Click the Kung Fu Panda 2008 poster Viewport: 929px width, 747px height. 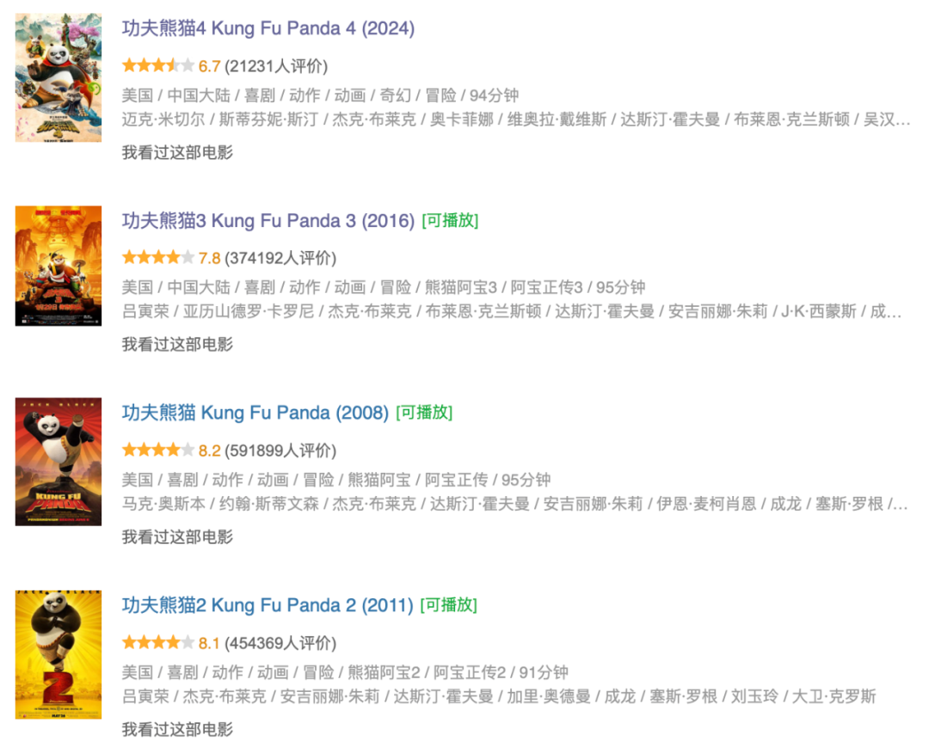pyautogui.click(x=58, y=462)
